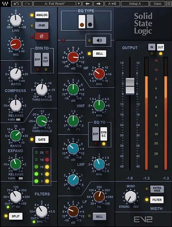Click the LMF Q knob
The height and width of the screenshot is (227, 172).
pyautogui.click(x=73, y=180)
